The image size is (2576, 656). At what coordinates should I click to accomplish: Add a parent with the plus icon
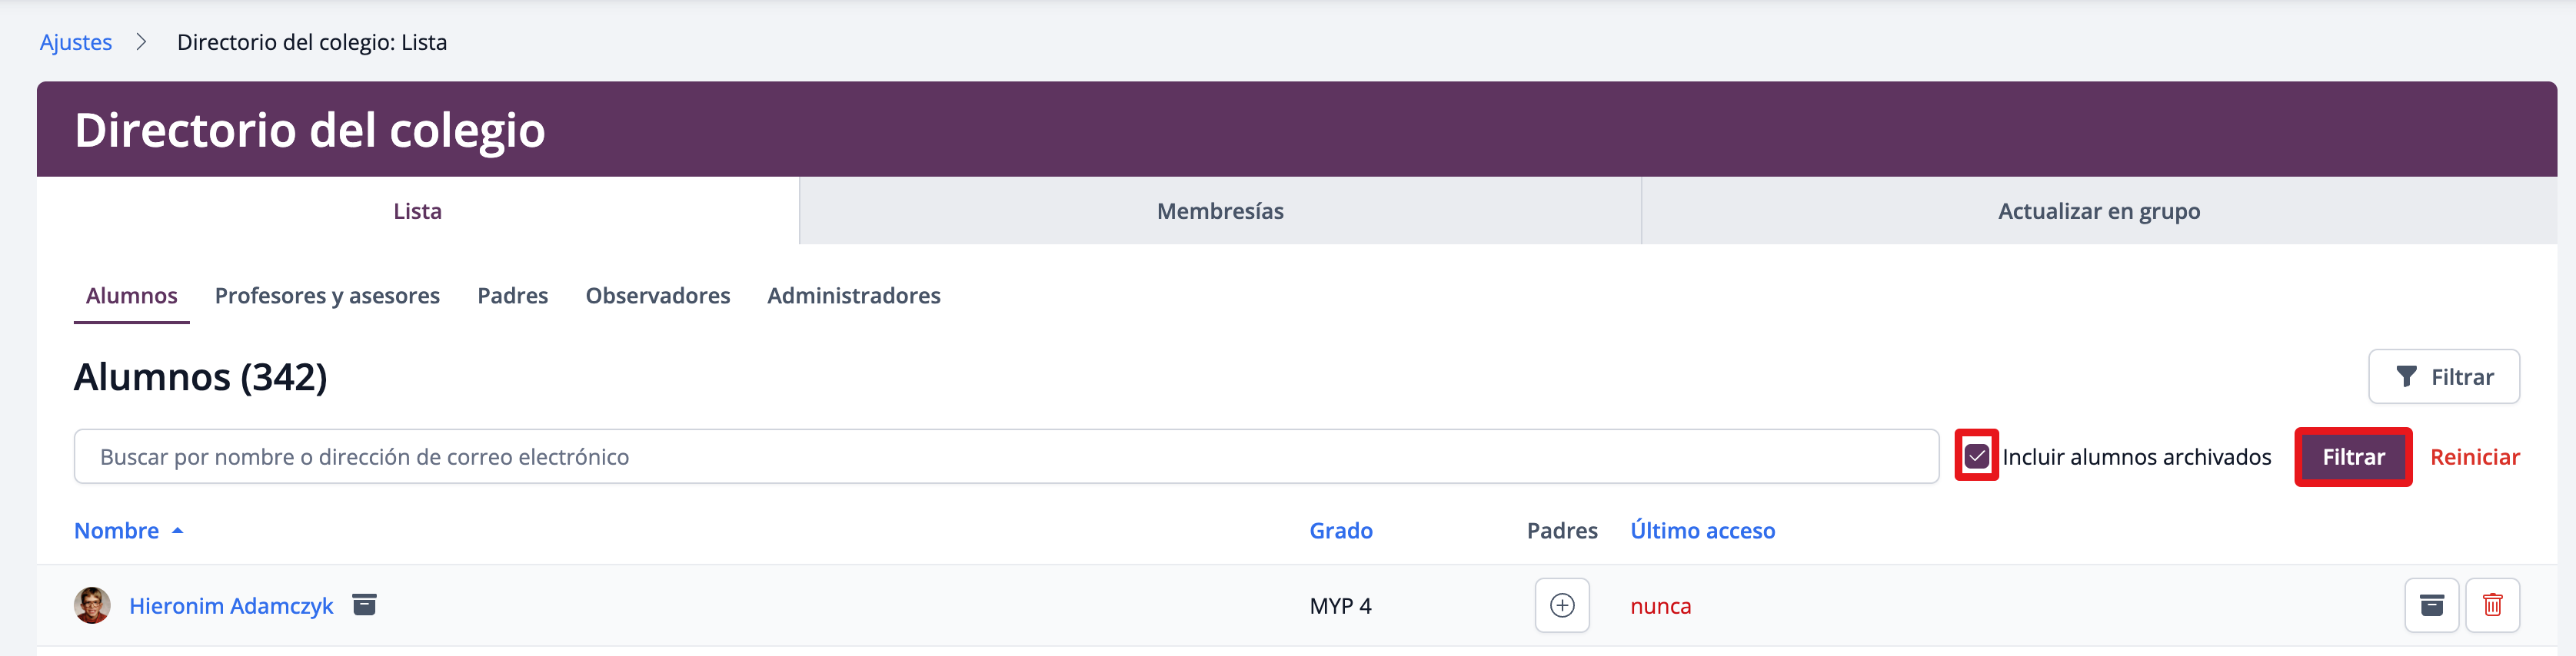pyautogui.click(x=1561, y=605)
